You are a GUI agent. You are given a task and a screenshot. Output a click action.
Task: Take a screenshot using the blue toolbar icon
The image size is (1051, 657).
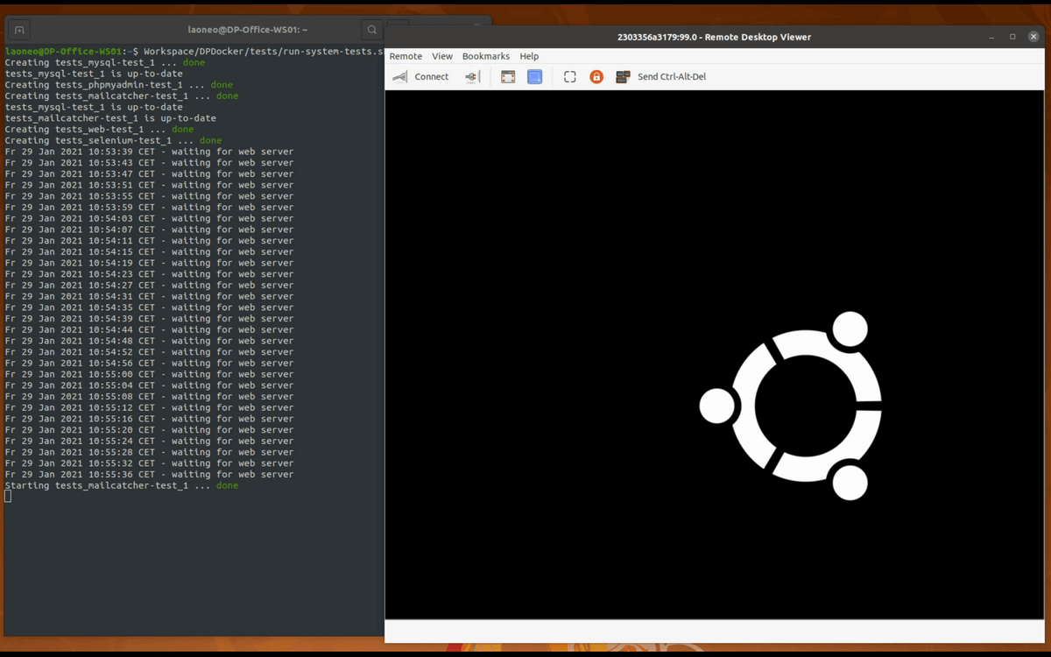click(x=534, y=77)
